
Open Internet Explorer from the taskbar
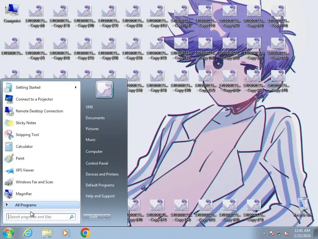pos(28,233)
